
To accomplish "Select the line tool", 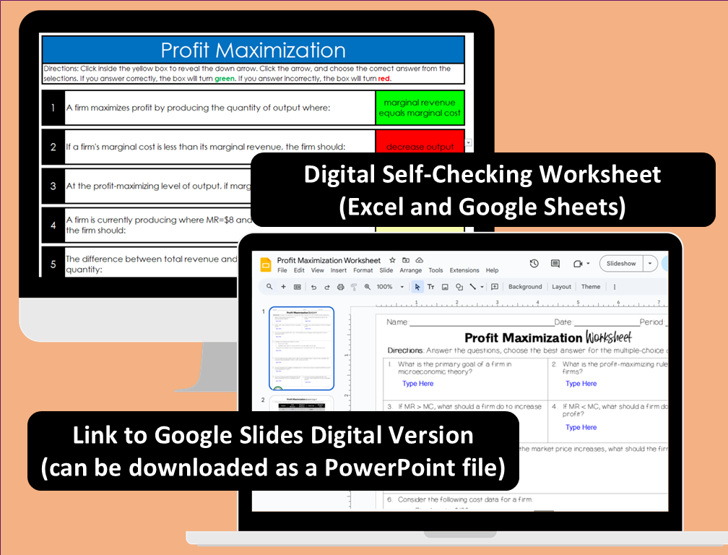I will (x=472, y=287).
